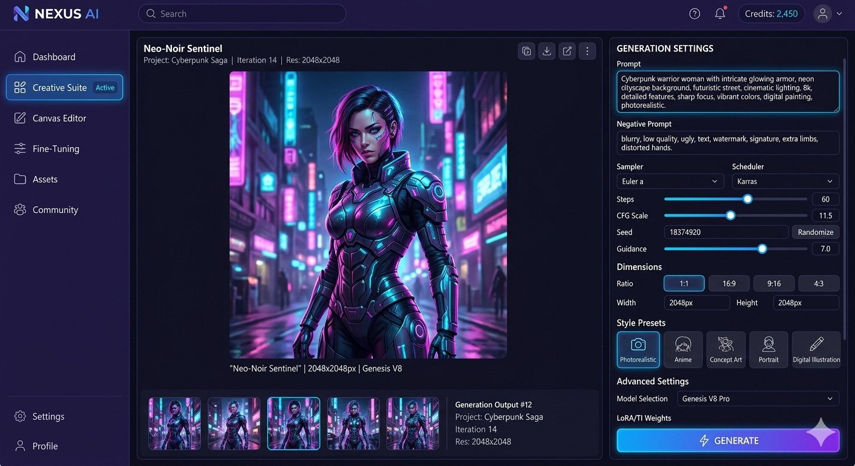
Task: Open the Community section
Action: 64,210
